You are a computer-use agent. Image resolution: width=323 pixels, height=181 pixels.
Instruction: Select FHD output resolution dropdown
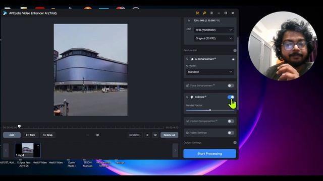[214, 30]
